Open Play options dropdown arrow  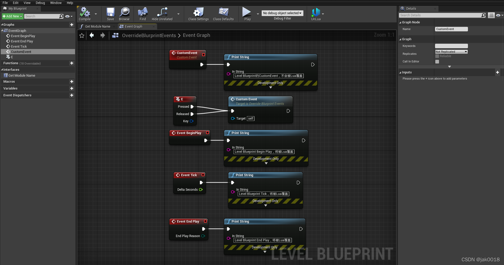click(x=258, y=14)
